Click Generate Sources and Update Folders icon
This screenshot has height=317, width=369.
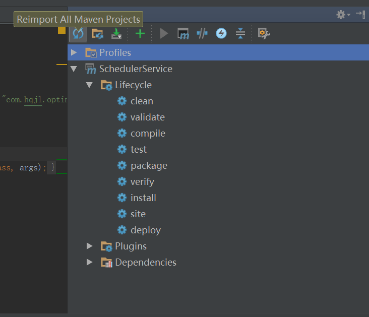pyautogui.click(x=97, y=34)
